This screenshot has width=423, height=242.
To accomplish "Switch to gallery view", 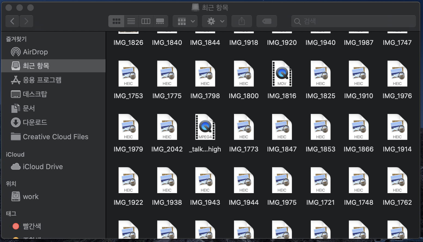I will [160, 21].
